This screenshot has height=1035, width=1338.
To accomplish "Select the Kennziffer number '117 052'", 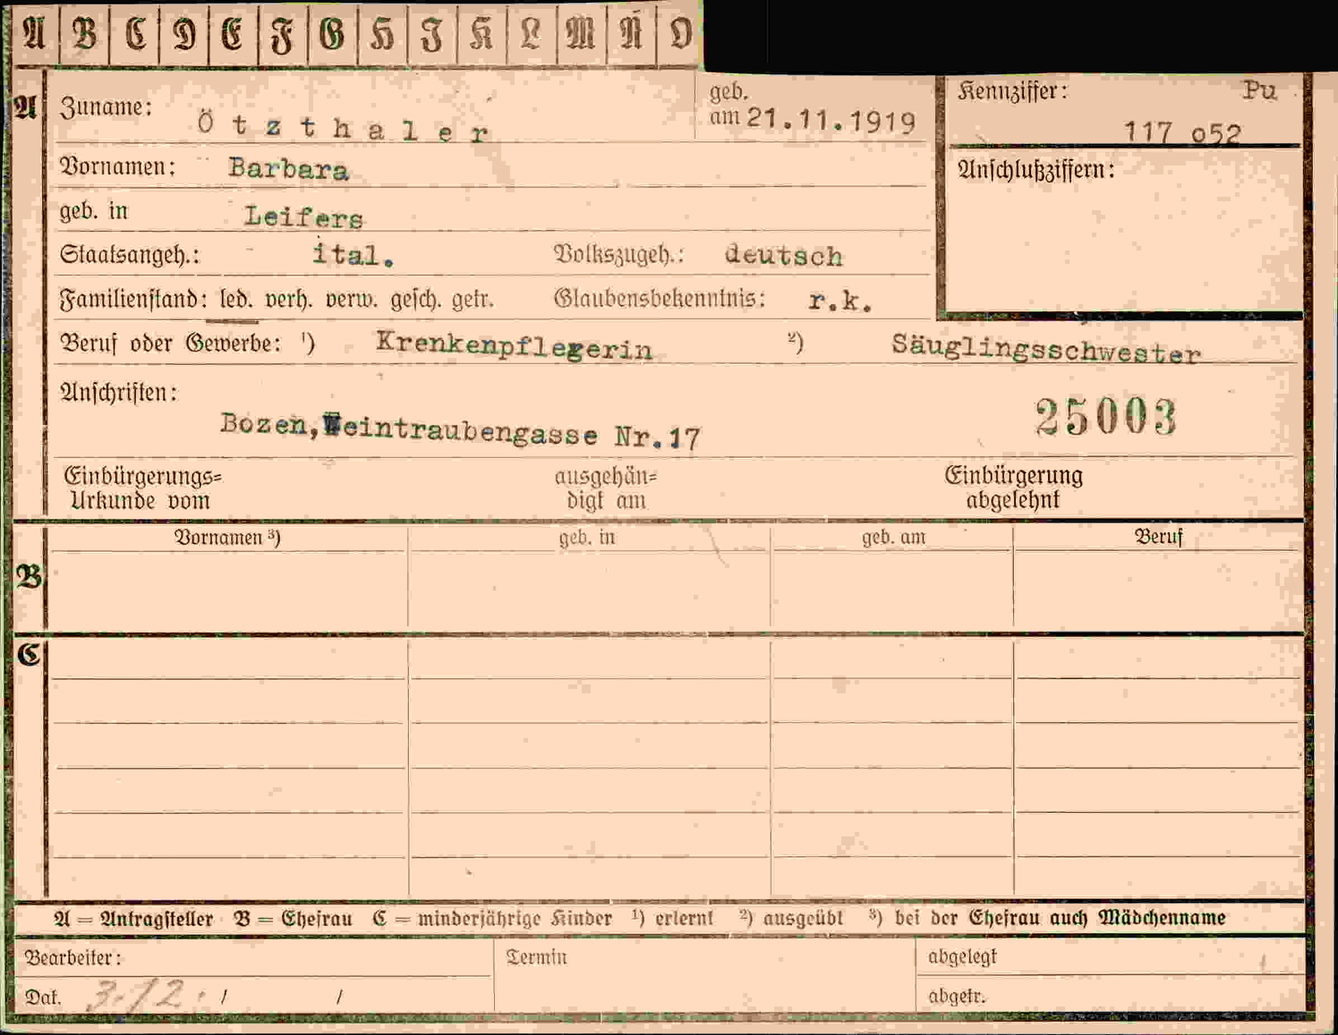I will point(1182,133).
